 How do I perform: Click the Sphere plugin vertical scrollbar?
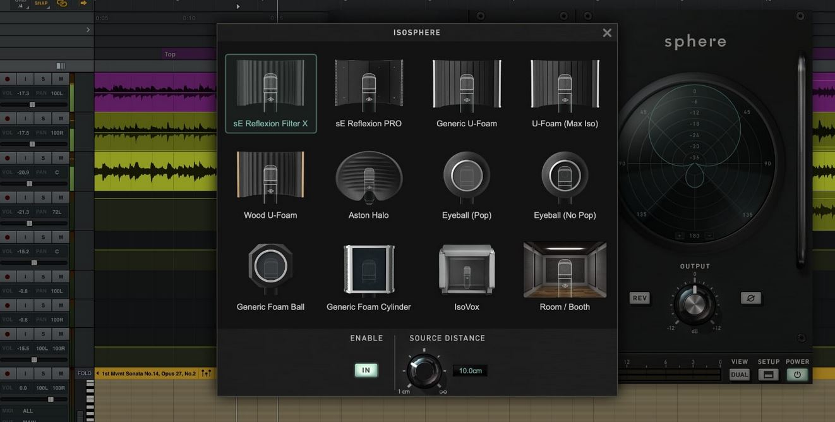point(802,162)
